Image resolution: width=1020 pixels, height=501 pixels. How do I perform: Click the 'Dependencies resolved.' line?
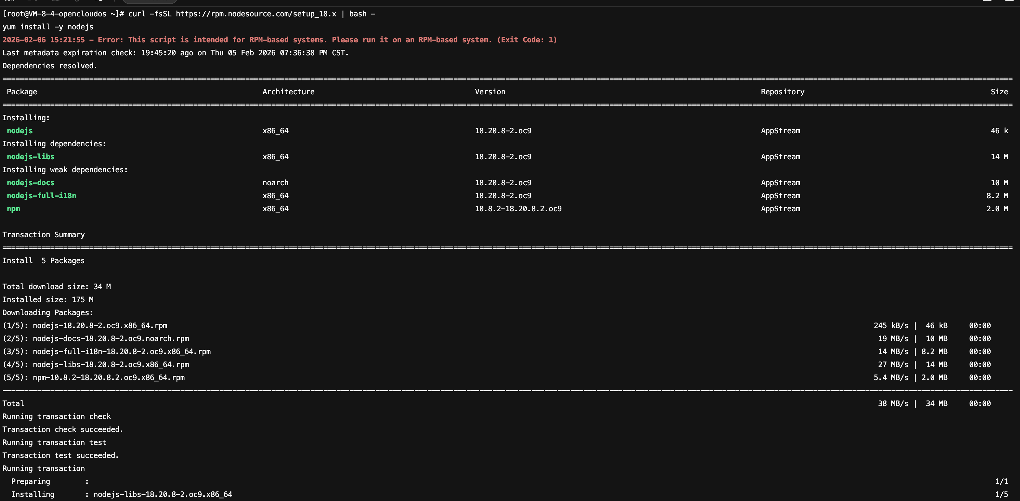coord(50,66)
